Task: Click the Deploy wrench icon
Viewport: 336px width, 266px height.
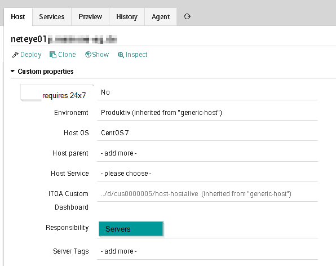Action: (x=15, y=55)
